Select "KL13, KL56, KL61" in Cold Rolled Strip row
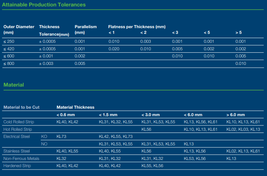Viewport: 267px width, 176px height. pos(201,122)
